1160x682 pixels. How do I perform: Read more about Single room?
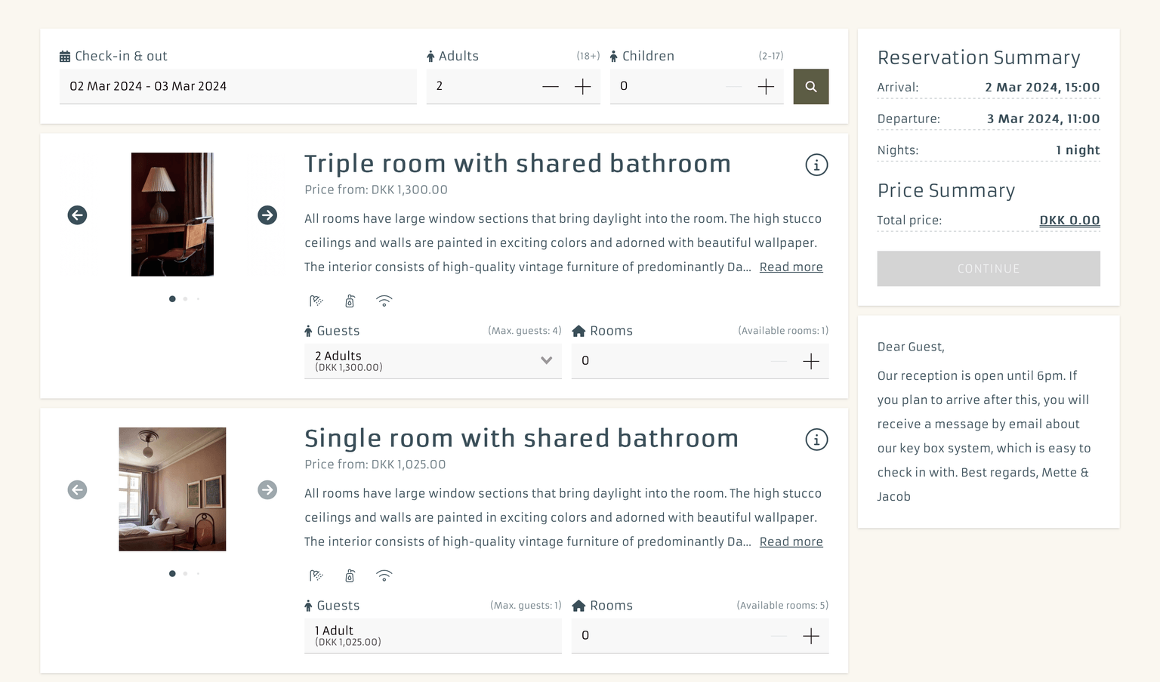(x=791, y=542)
